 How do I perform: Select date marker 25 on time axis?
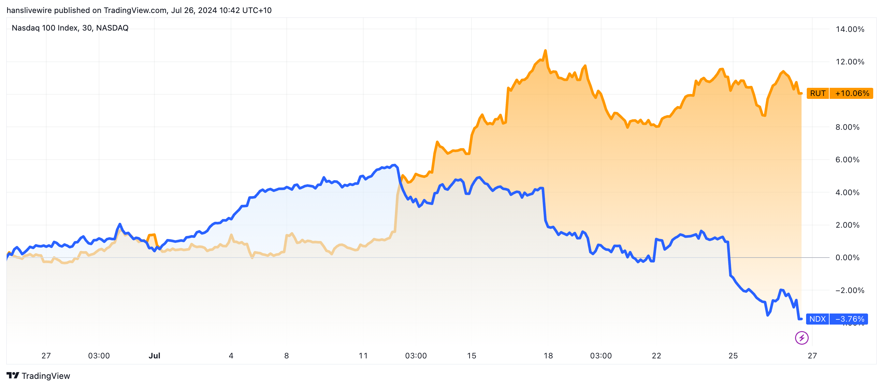point(733,355)
